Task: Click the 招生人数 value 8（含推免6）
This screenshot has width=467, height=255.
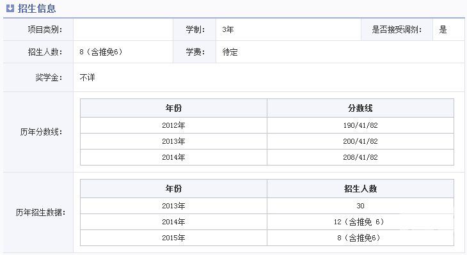Action: pos(100,52)
